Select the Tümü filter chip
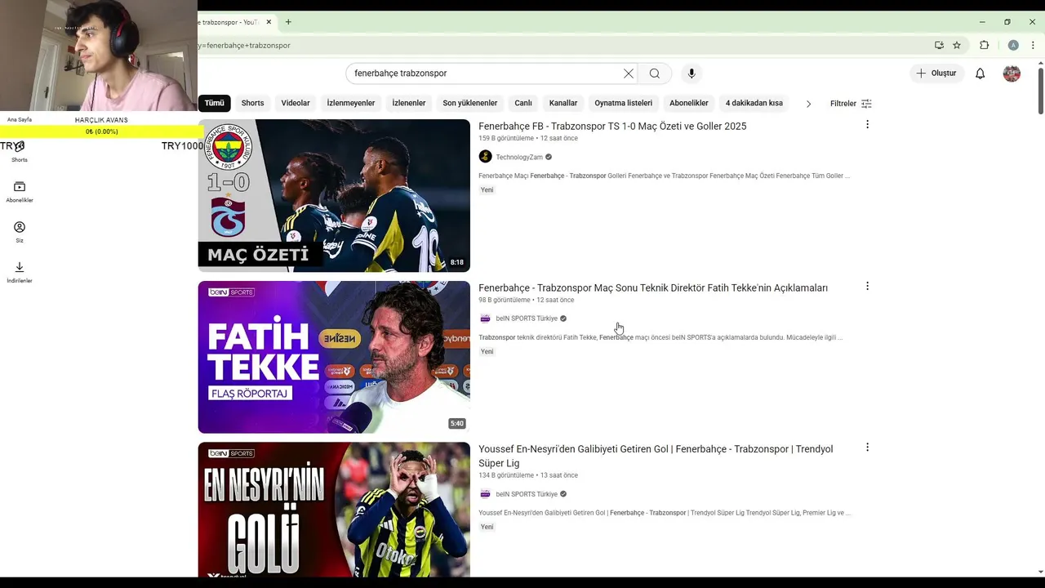 [x=214, y=104]
